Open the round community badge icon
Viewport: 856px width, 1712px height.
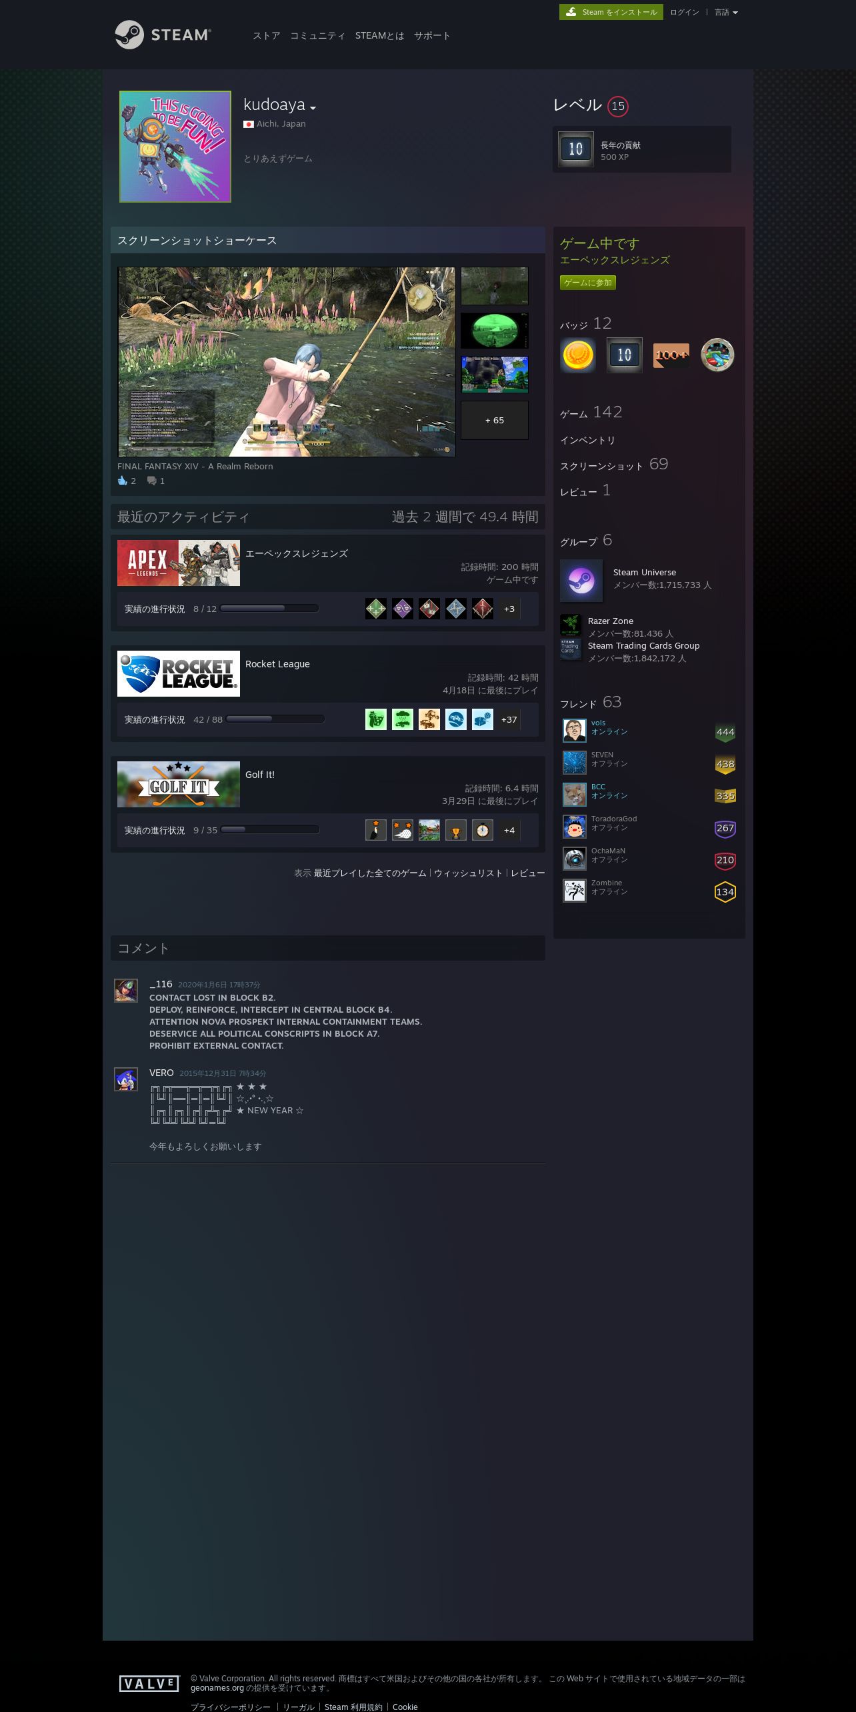tap(717, 355)
